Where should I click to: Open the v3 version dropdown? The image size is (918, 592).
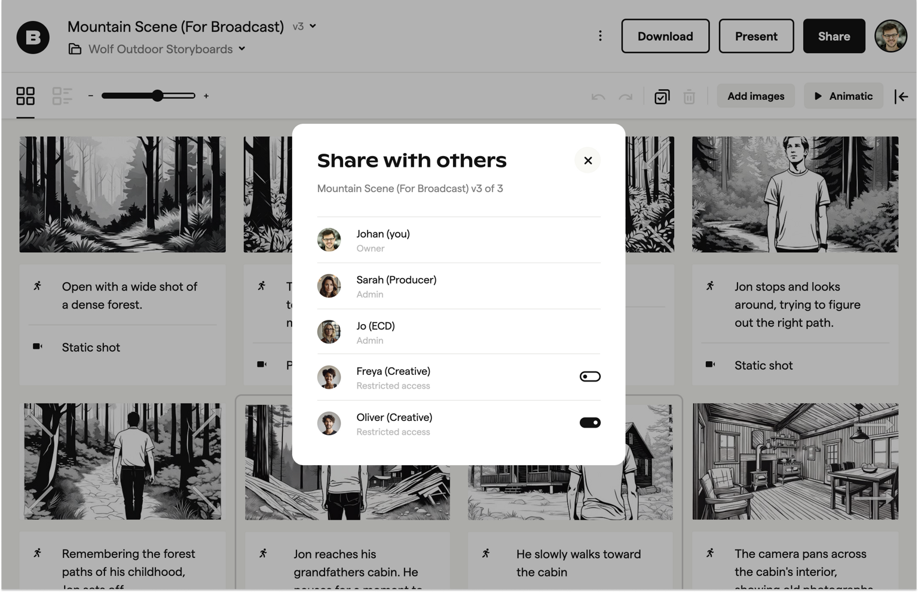(x=304, y=26)
